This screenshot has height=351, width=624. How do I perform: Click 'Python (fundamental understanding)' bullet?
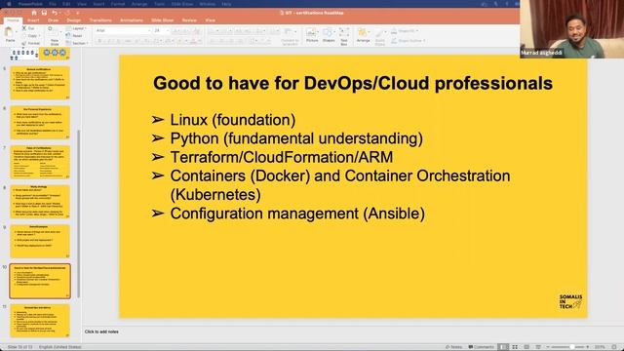(x=296, y=138)
